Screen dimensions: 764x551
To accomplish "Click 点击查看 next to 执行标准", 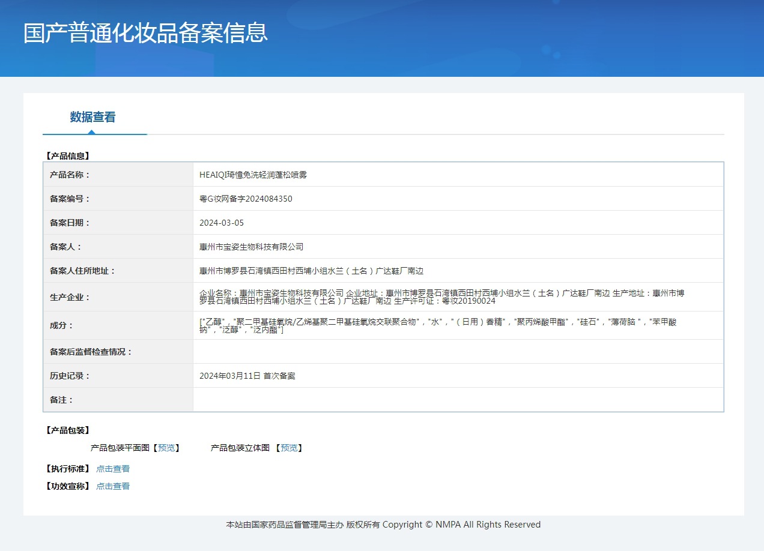I will click(x=113, y=469).
